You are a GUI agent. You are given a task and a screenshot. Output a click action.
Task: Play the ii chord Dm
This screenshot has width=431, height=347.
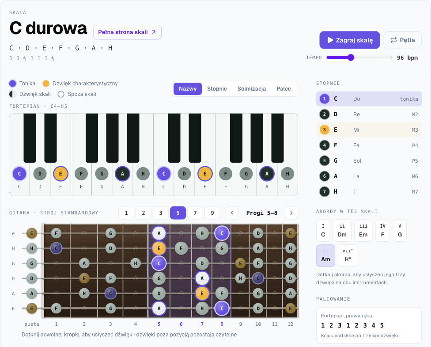[342, 231]
